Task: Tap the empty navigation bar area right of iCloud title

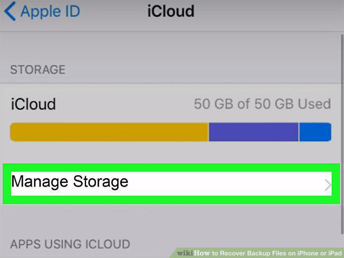Action: click(267, 11)
